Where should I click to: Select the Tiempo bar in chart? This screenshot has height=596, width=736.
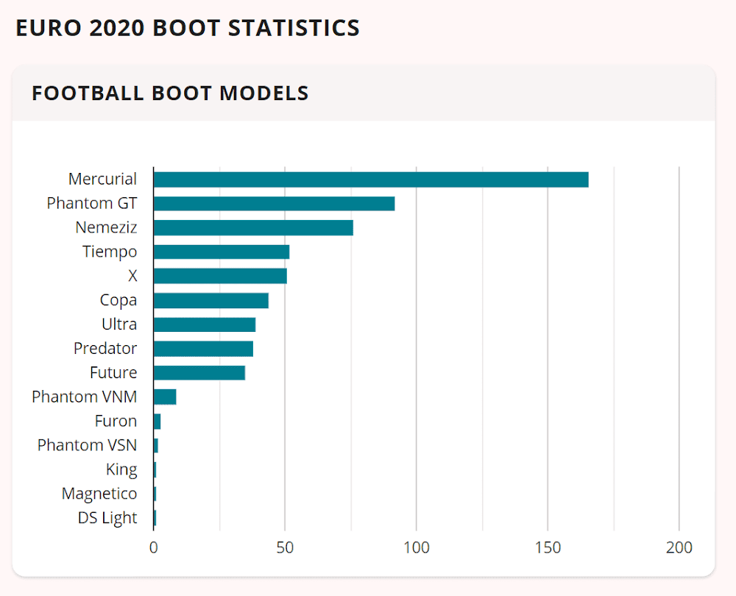pyautogui.click(x=222, y=252)
